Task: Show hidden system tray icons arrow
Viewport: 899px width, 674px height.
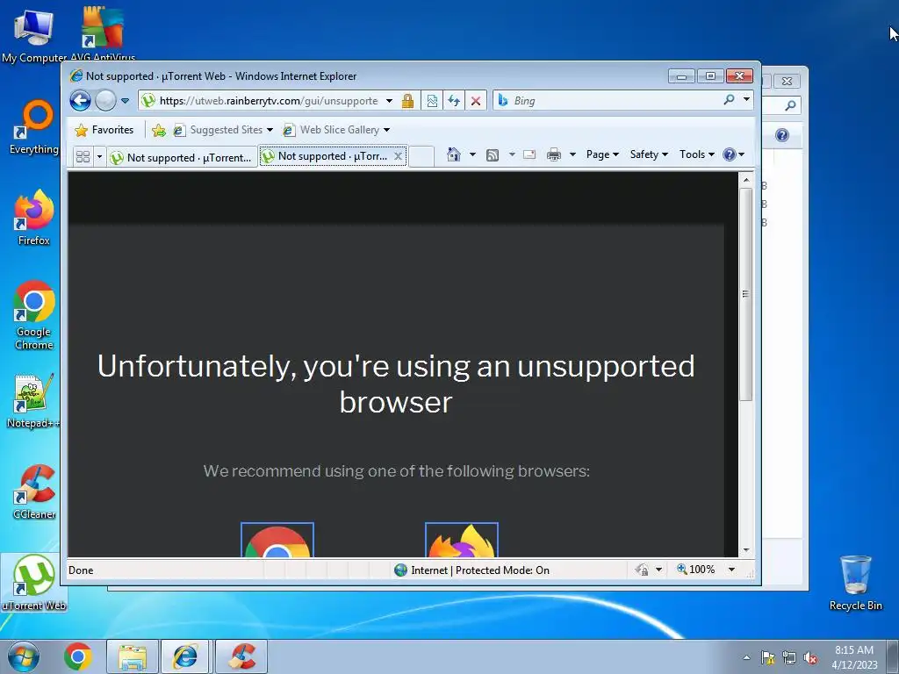Action: [746, 657]
